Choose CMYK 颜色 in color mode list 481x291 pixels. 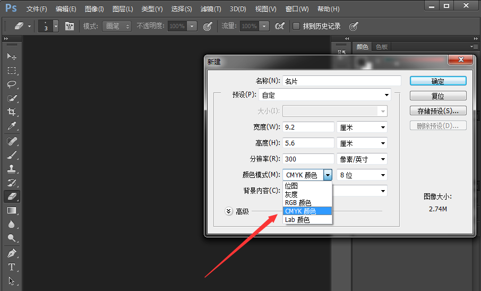[x=307, y=211]
